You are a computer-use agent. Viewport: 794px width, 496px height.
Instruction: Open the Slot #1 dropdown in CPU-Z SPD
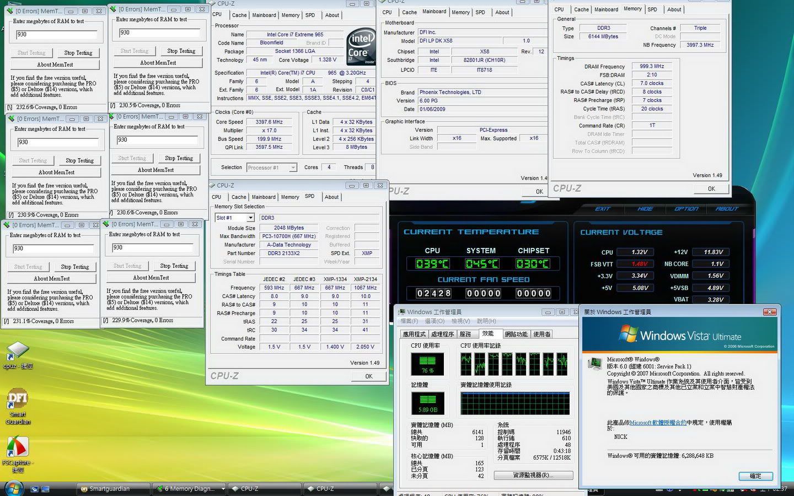250,218
